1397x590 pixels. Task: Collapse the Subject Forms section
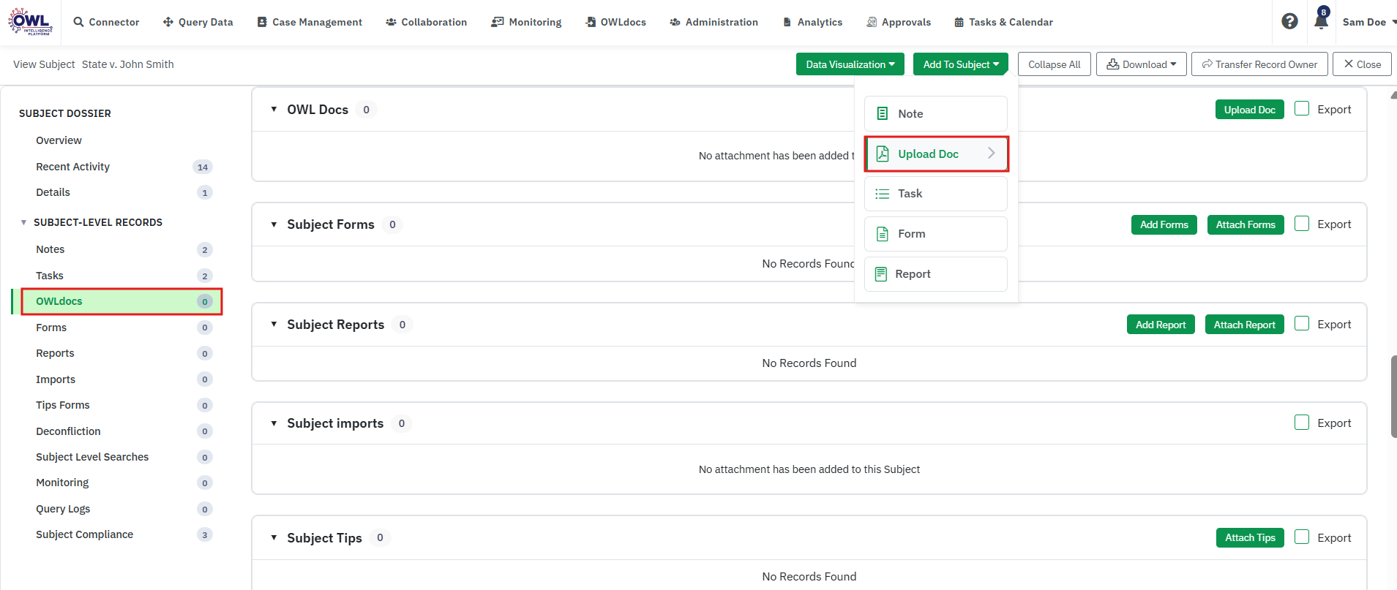274,224
